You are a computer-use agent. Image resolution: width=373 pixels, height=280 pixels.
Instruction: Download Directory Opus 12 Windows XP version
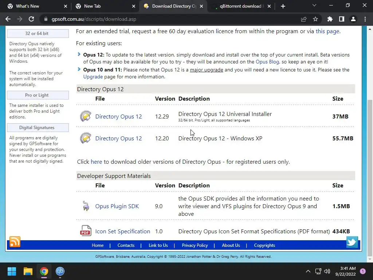pos(118,138)
